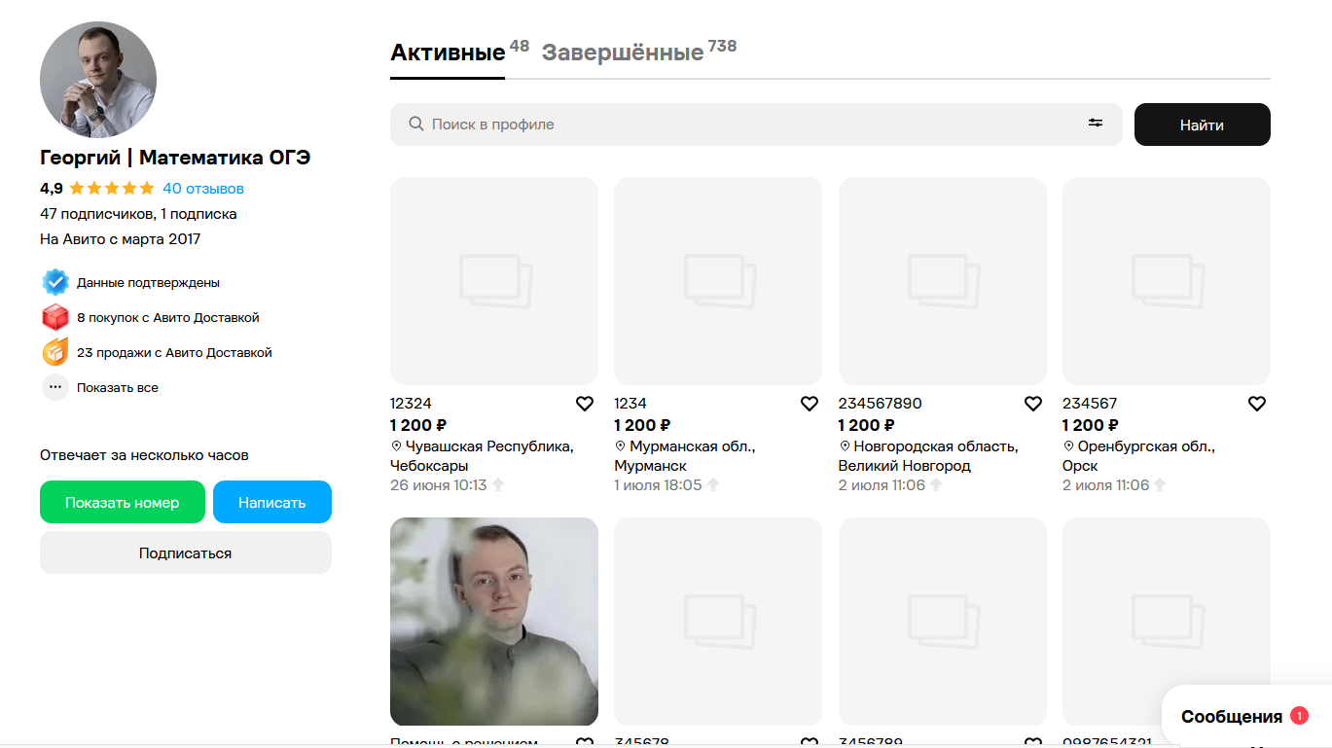Click the red unread messages badge
1332x748 pixels.
[x=1299, y=716]
